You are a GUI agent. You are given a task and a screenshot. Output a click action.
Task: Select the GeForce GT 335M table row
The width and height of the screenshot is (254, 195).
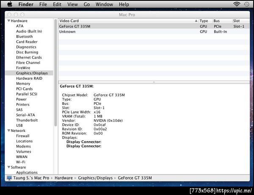(x=154, y=26)
